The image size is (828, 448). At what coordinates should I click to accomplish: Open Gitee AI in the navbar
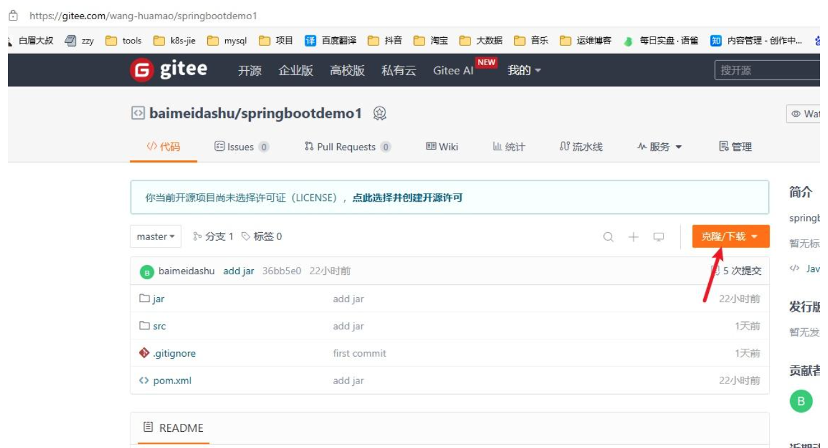click(x=453, y=70)
